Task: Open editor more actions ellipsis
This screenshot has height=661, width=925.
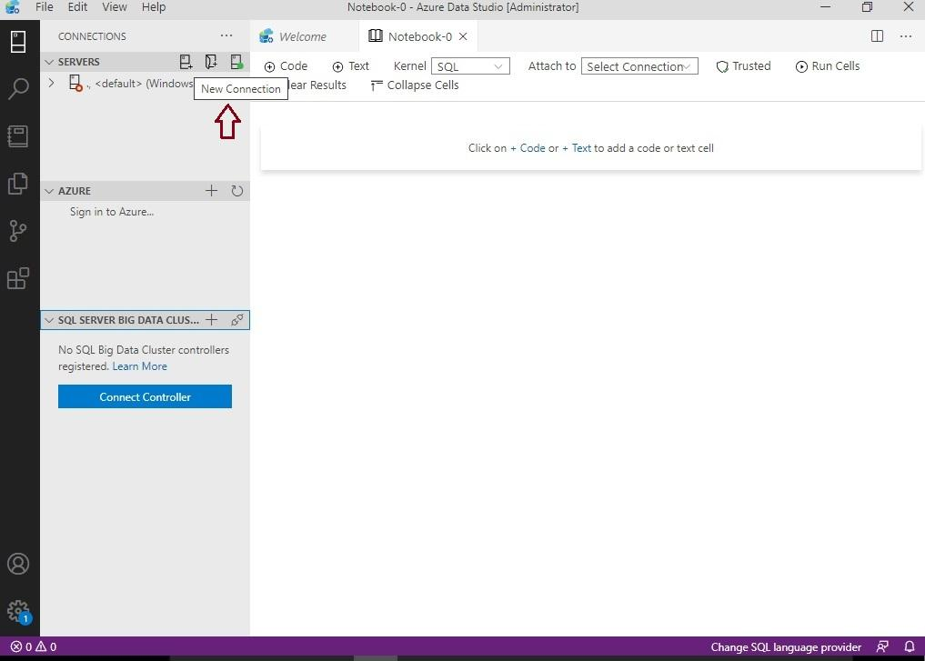Action: [906, 36]
